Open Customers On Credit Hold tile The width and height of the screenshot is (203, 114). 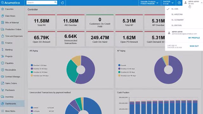pyautogui.click(x=100, y=22)
